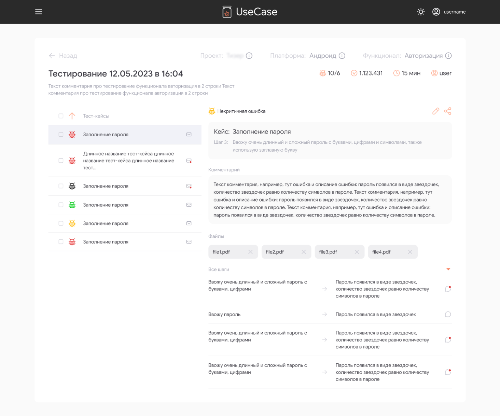The image size is (500, 416).
Task: Click the ascending sort arrow for Тест-кейсы
Action: [72, 116]
